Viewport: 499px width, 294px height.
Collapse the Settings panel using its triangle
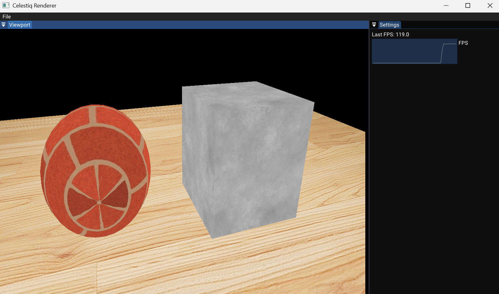(374, 25)
